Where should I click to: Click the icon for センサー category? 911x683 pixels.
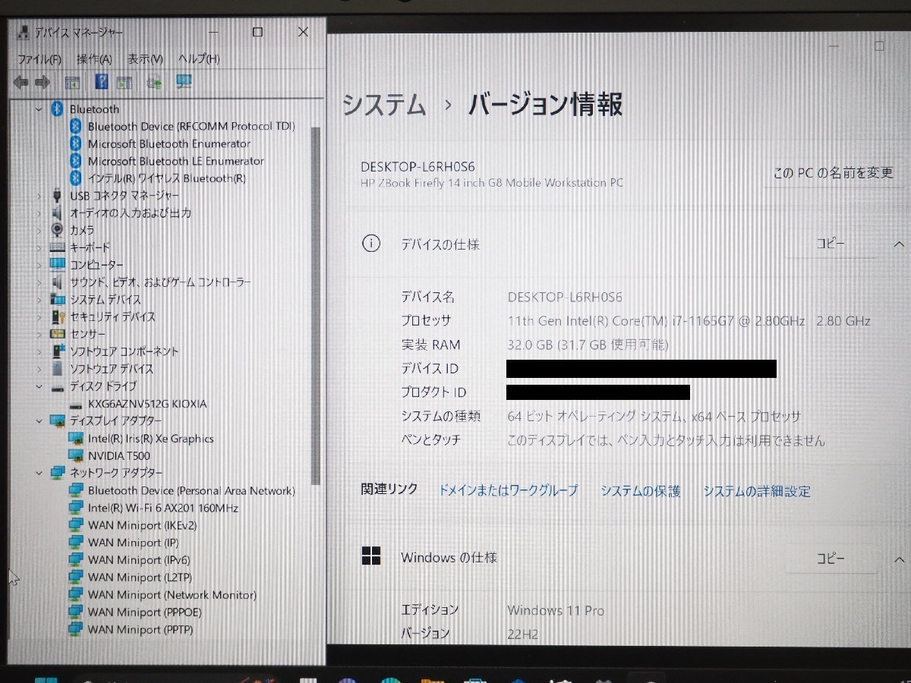(58, 334)
